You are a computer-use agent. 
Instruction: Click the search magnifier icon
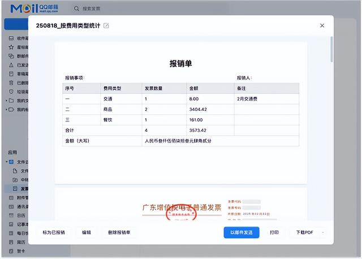(x=76, y=9)
